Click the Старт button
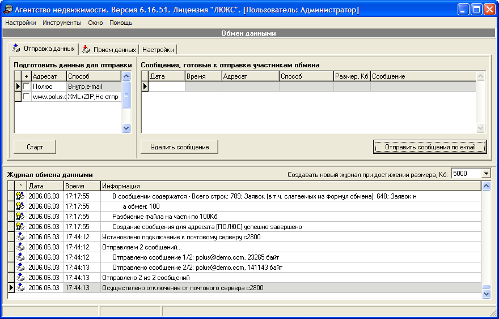Screen dimensions: 499x319 pos(35,147)
